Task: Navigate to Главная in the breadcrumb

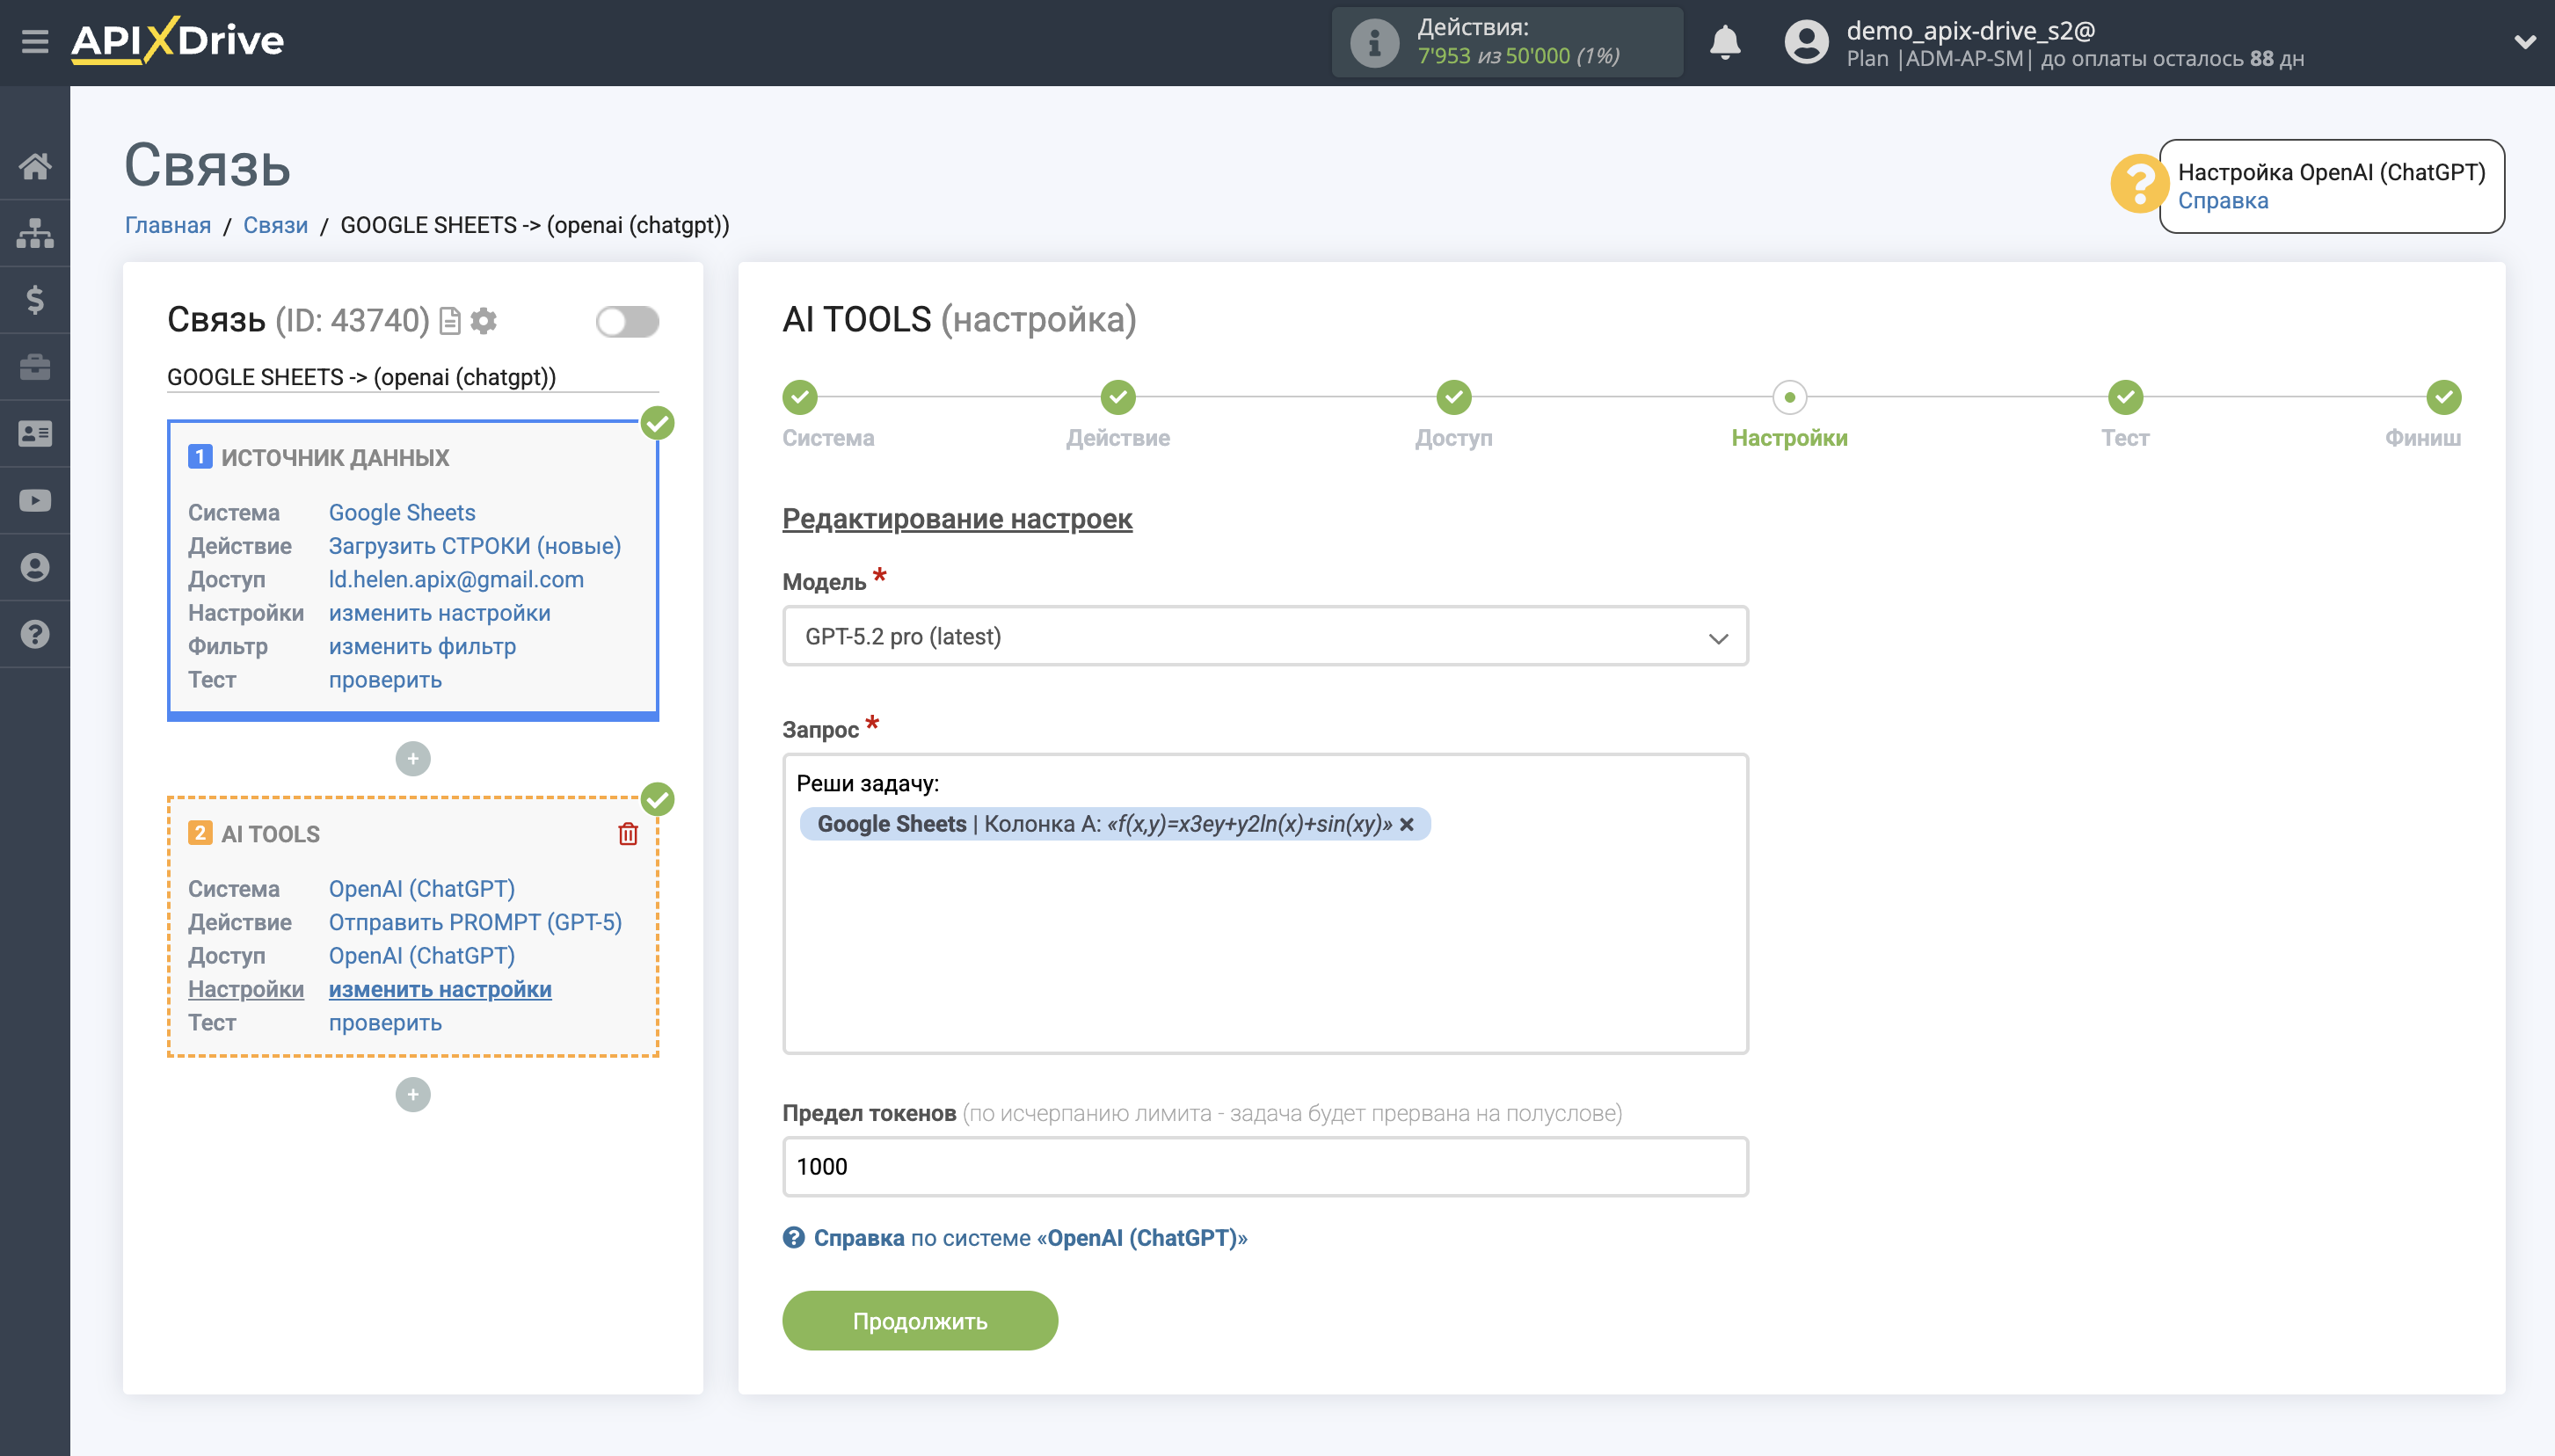Action: [168, 224]
